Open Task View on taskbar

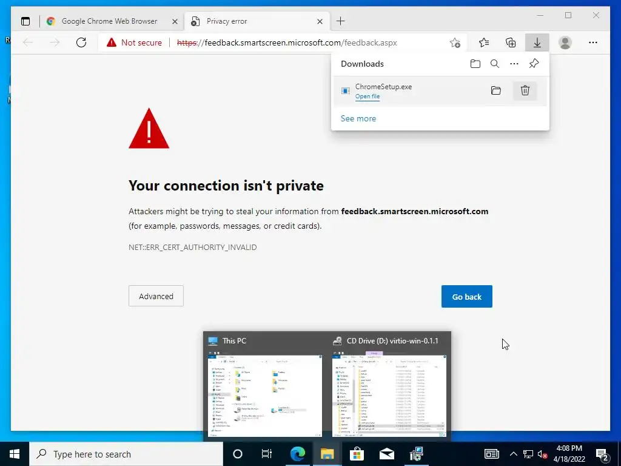[x=267, y=454]
